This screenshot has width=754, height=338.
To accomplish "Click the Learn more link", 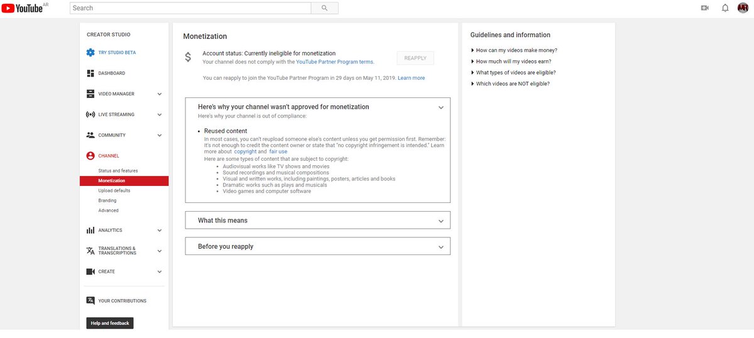I will [x=411, y=79].
